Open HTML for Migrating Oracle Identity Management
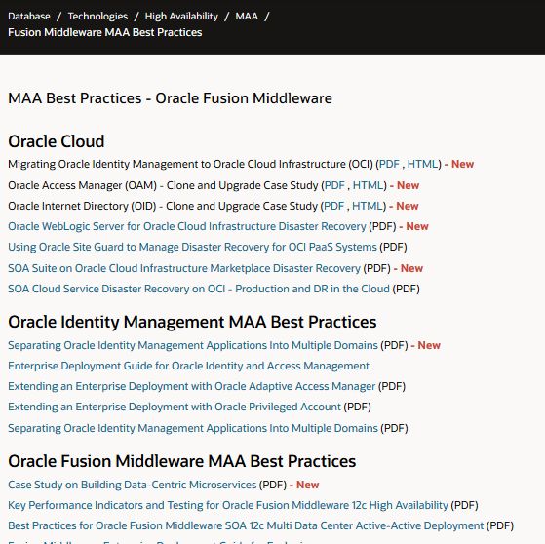Viewport: 545px width, 544px height. pyautogui.click(x=422, y=164)
